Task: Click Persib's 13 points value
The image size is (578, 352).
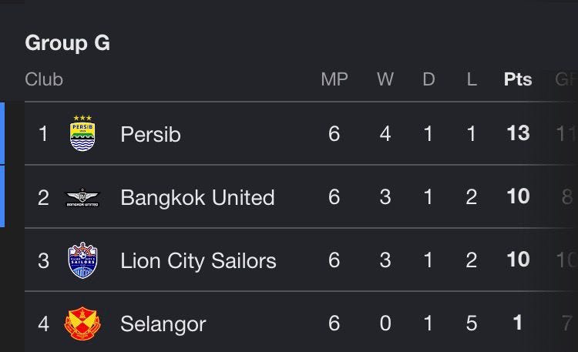Action: coord(518,133)
